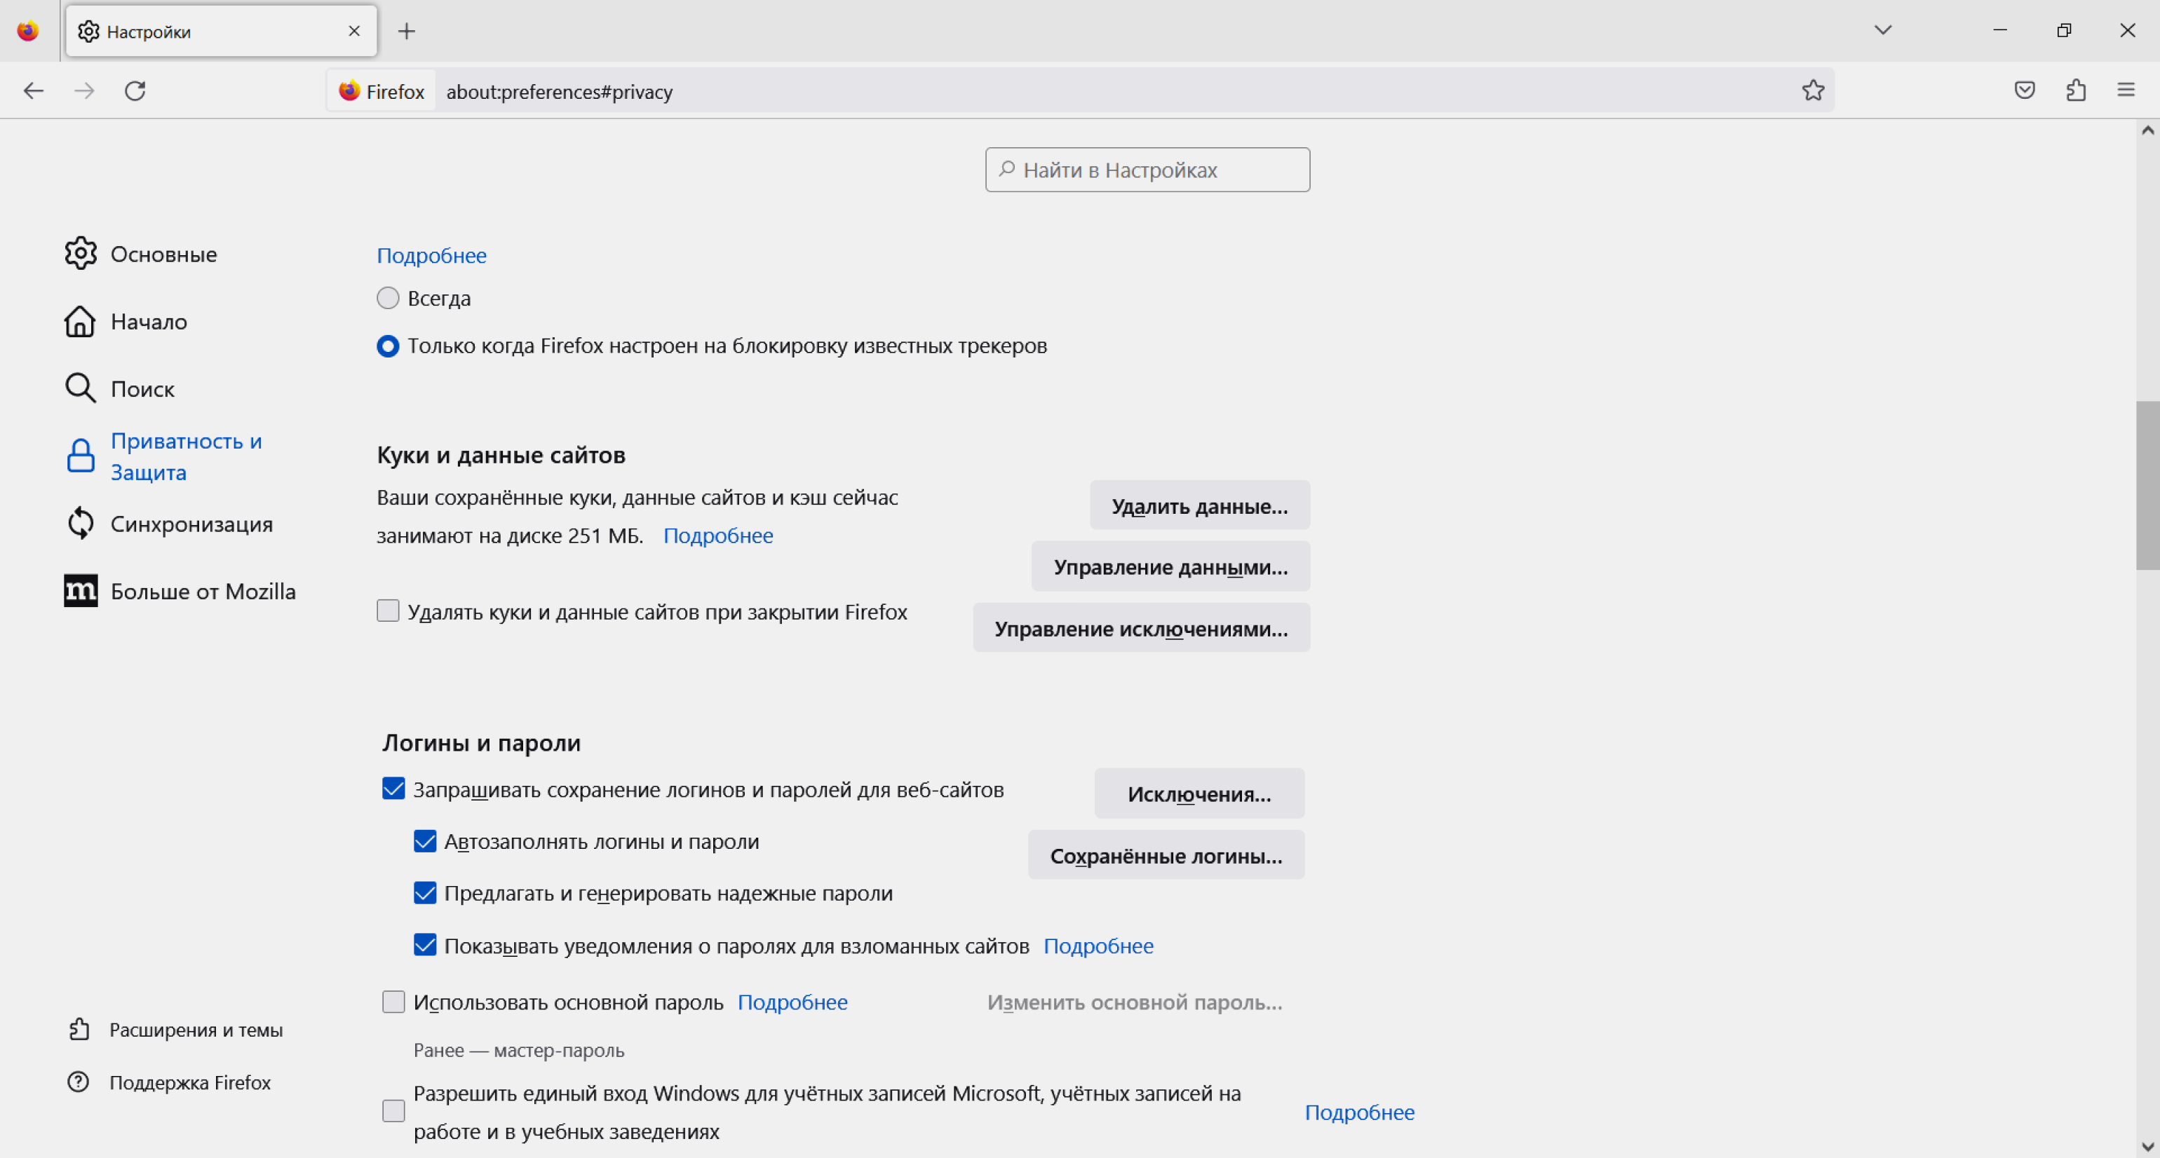This screenshot has height=1158, width=2160.
Task: Open the extensions puzzle icon
Action: pos(2075,90)
